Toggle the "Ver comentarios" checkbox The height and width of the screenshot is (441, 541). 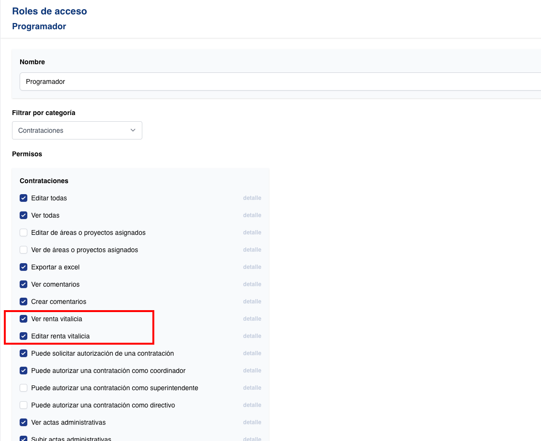pyautogui.click(x=23, y=284)
